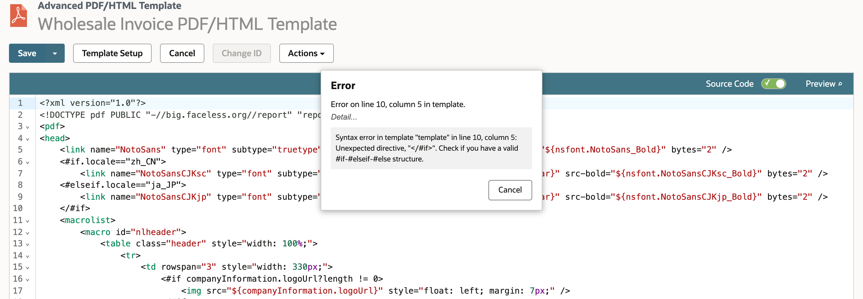Collapse the head tag fold on line 4
Screen dimensions: 863x299
pos(28,139)
